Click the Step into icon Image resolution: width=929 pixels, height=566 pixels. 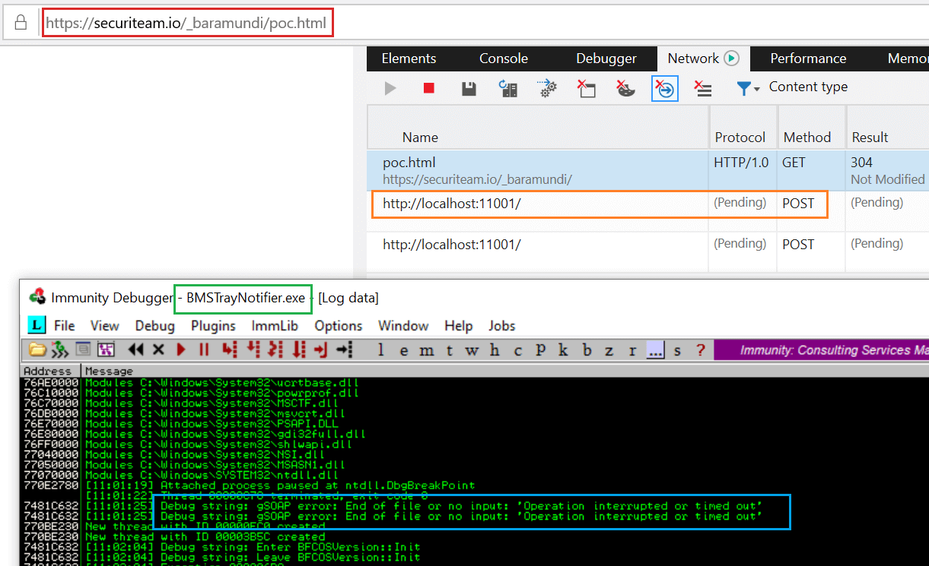coord(228,349)
